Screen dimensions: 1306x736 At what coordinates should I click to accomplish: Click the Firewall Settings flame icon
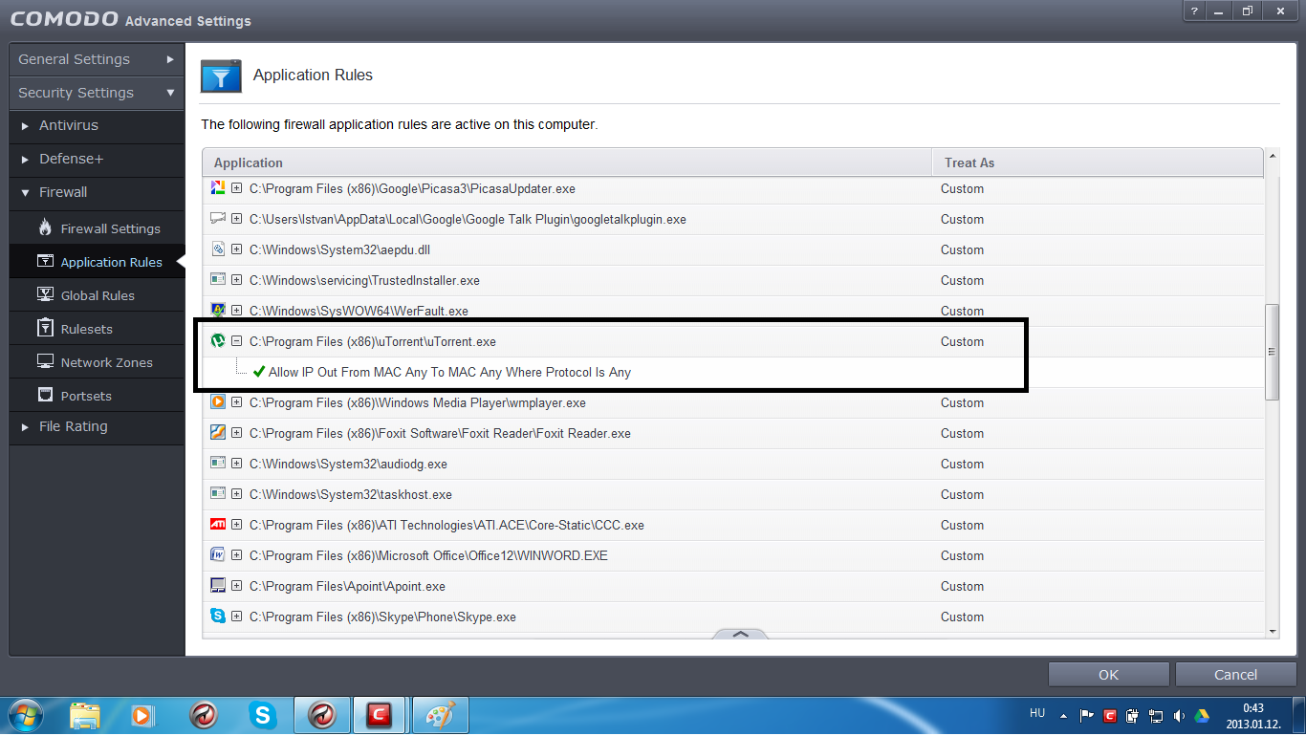click(45, 227)
